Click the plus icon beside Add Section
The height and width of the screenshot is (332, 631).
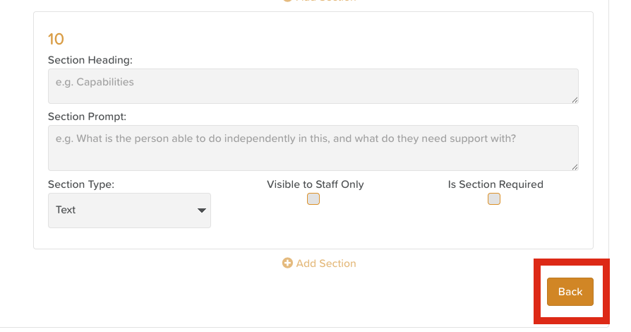[x=287, y=263]
